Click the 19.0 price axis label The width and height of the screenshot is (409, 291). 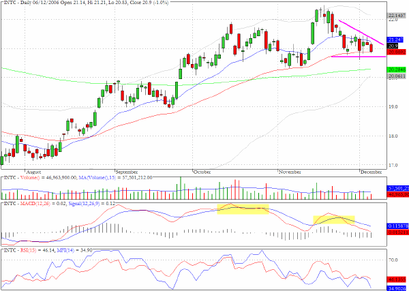point(393,106)
